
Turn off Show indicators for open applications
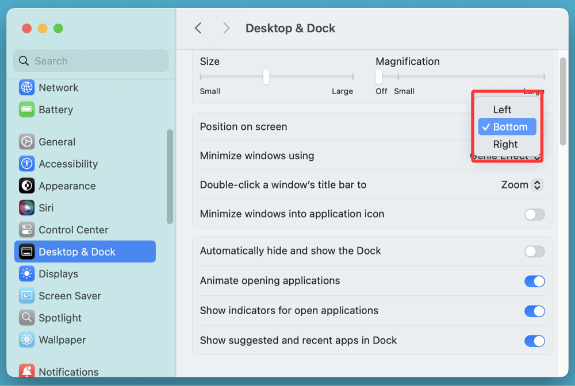(x=535, y=311)
